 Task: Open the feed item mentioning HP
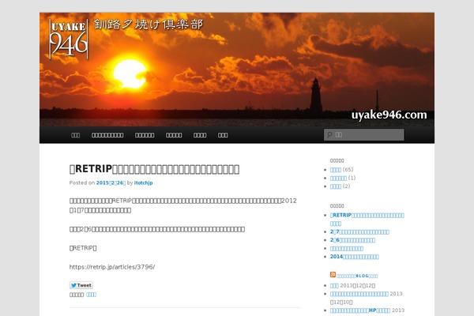(x=359, y=310)
